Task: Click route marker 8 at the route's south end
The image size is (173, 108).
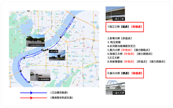Action: pyautogui.click(x=29, y=82)
